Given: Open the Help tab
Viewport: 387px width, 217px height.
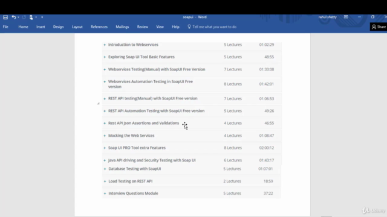Looking at the screenshot, I should coord(176,27).
